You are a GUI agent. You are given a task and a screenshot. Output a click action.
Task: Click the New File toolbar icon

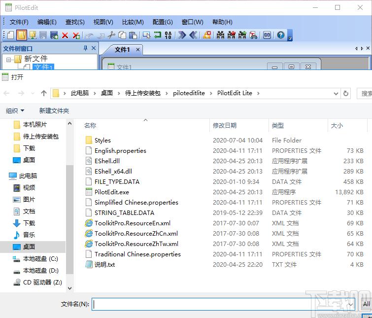pyautogui.click(x=10, y=35)
